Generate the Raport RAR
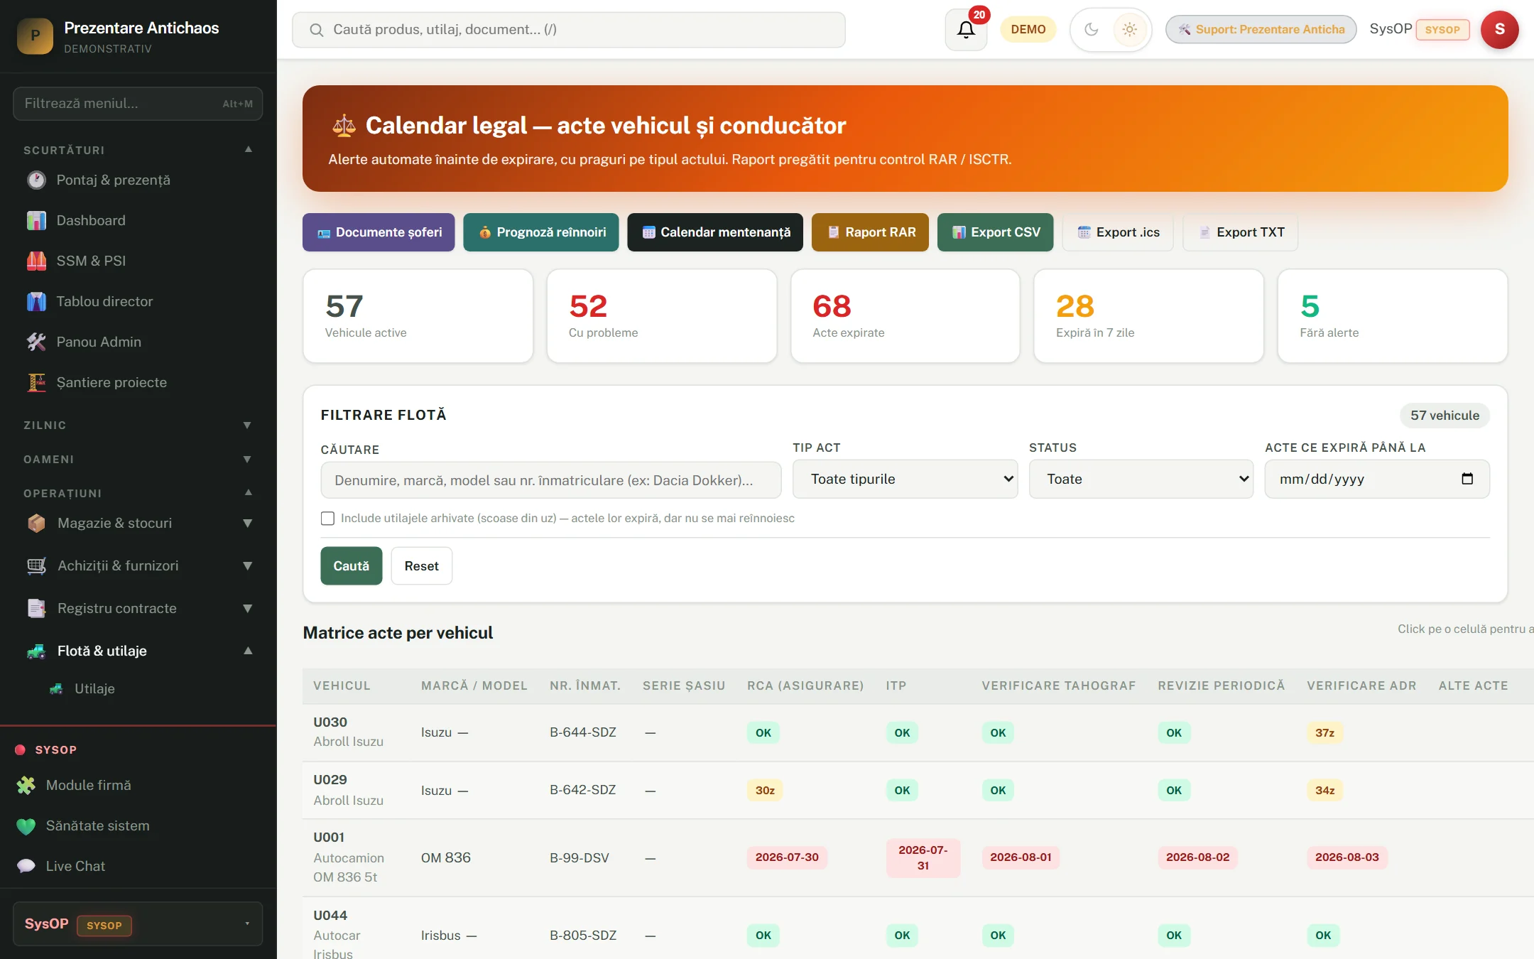 point(871,232)
